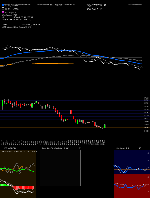Select the RSI 14/5 value line
Image resolution: width=150 pixels, height=198 pixels.
18,17
